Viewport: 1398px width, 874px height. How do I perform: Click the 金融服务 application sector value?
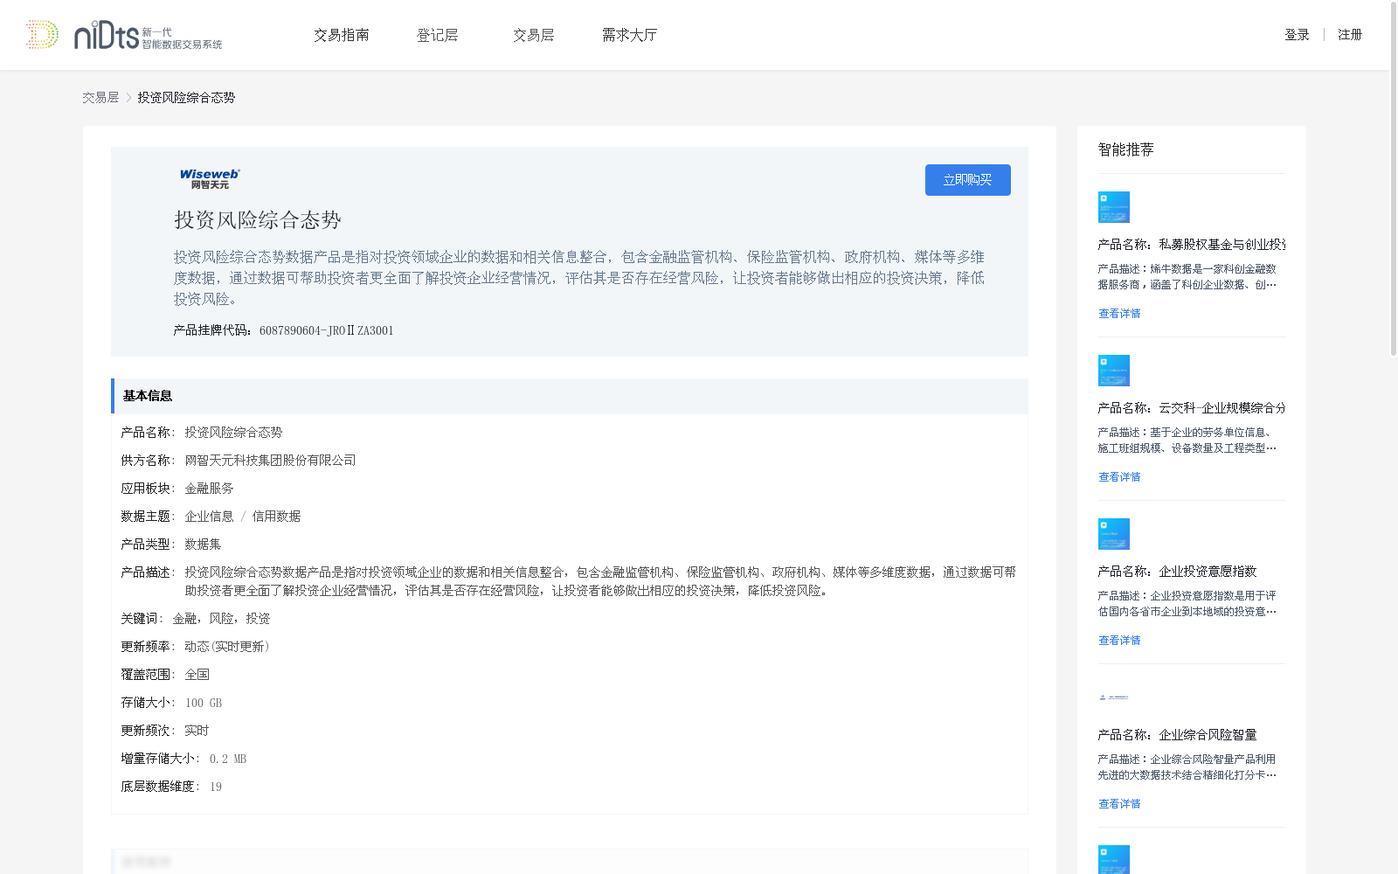click(209, 489)
